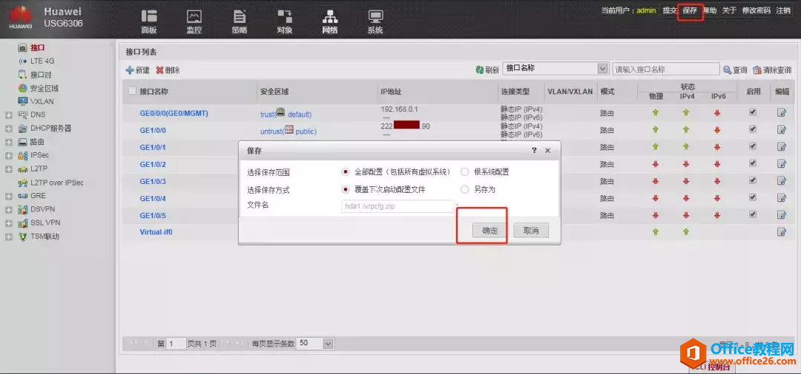Expand the DNS tree node

pyautogui.click(x=9, y=115)
